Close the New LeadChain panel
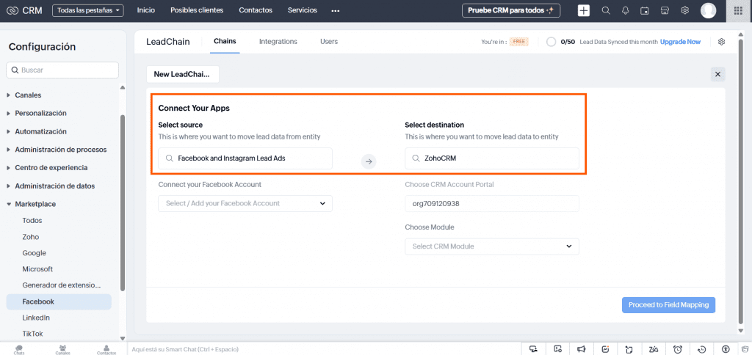The width and height of the screenshot is (752, 355). (x=718, y=74)
